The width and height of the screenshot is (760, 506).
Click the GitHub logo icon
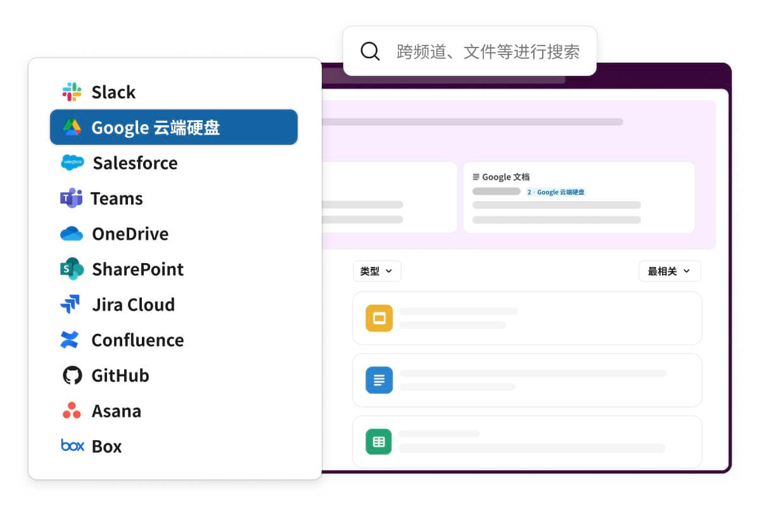71,375
